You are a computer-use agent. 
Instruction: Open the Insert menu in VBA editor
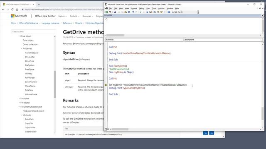point(127,8)
